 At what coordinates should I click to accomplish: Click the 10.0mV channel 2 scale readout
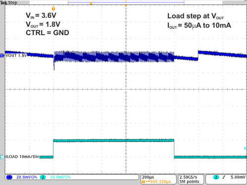pyautogui.click(x=60, y=177)
